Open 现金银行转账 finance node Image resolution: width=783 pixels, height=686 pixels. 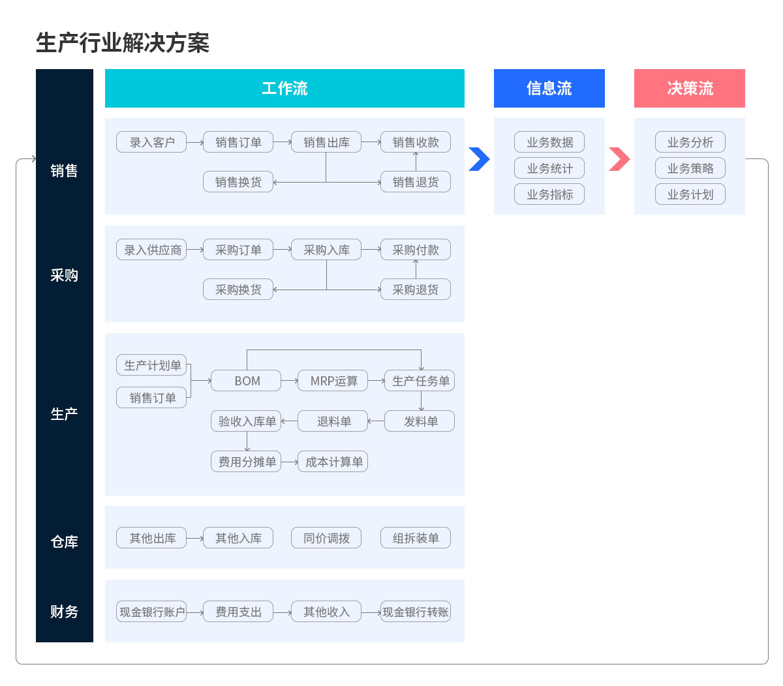coord(415,612)
